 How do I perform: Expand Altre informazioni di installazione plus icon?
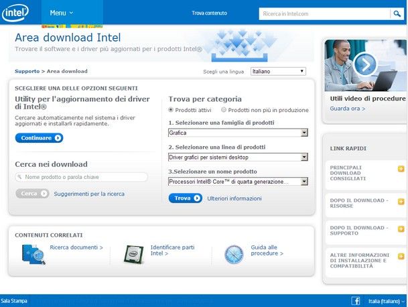coord(401,256)
